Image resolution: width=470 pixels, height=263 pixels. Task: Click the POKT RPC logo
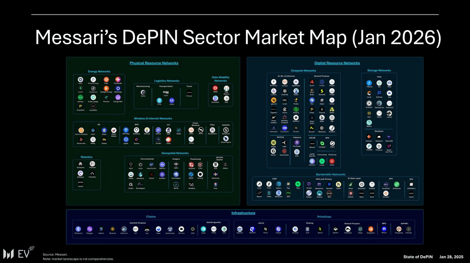coord(332,143)
